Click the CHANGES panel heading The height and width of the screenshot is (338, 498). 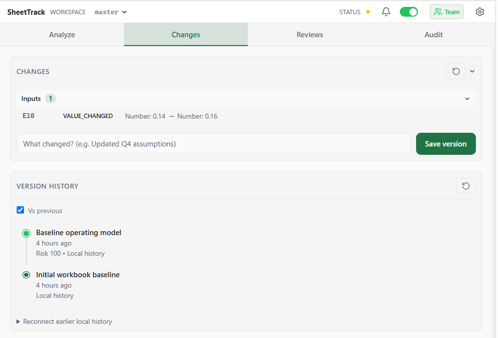(33, 72)
